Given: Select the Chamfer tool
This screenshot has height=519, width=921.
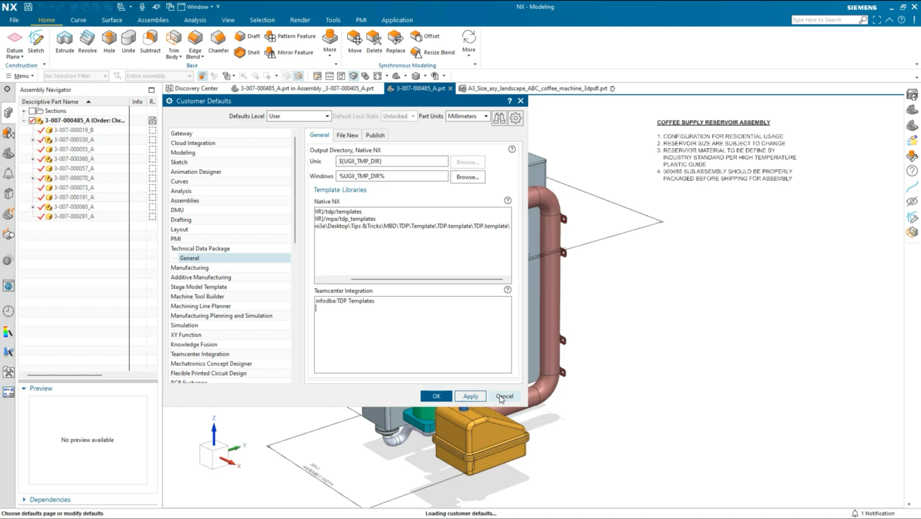Looking at the screenshot, I should 218,41.
